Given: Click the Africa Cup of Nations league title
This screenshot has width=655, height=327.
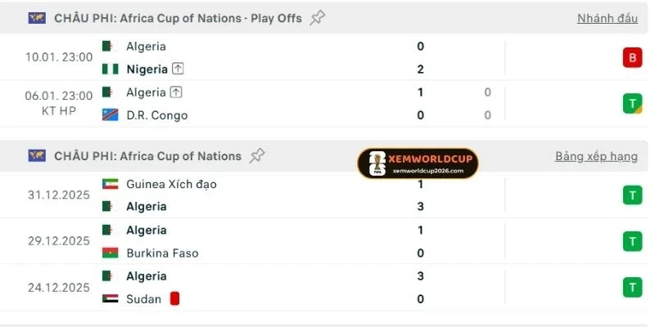Looking at the screenshot, I should 147,155.
